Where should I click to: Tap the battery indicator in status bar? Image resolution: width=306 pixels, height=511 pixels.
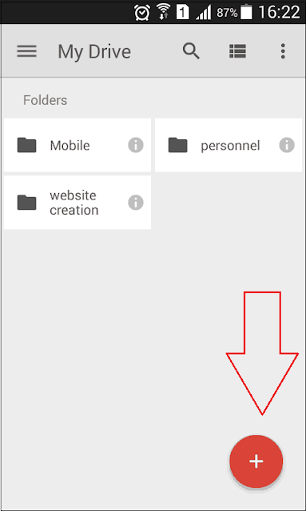(247, 12)
